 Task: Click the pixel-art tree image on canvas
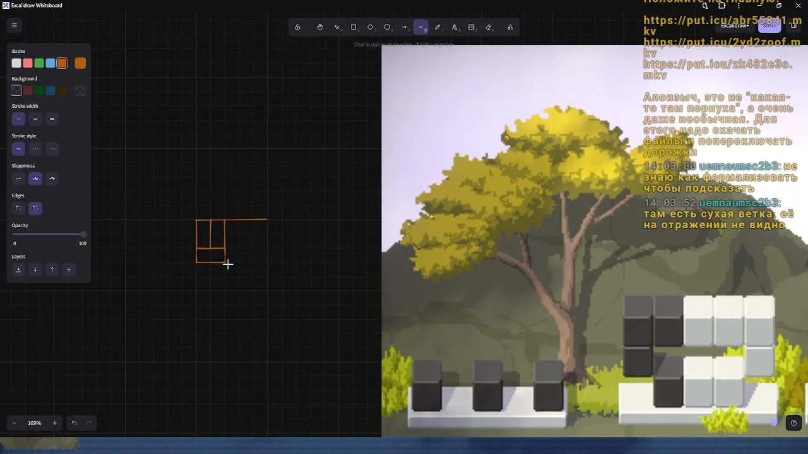point(595,241)
